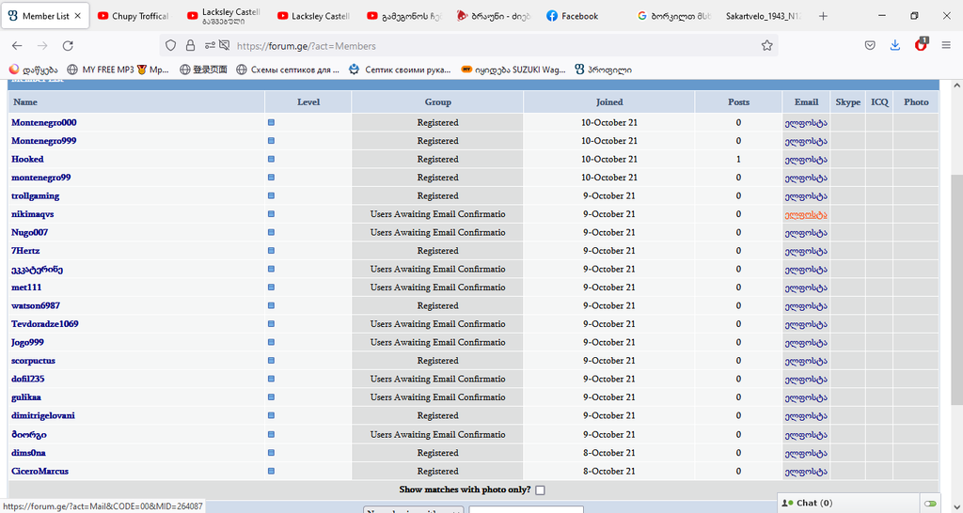Screen dimensions: 963x513
Task: Open Tevdoradze1069 member profile
Action: 45,324
